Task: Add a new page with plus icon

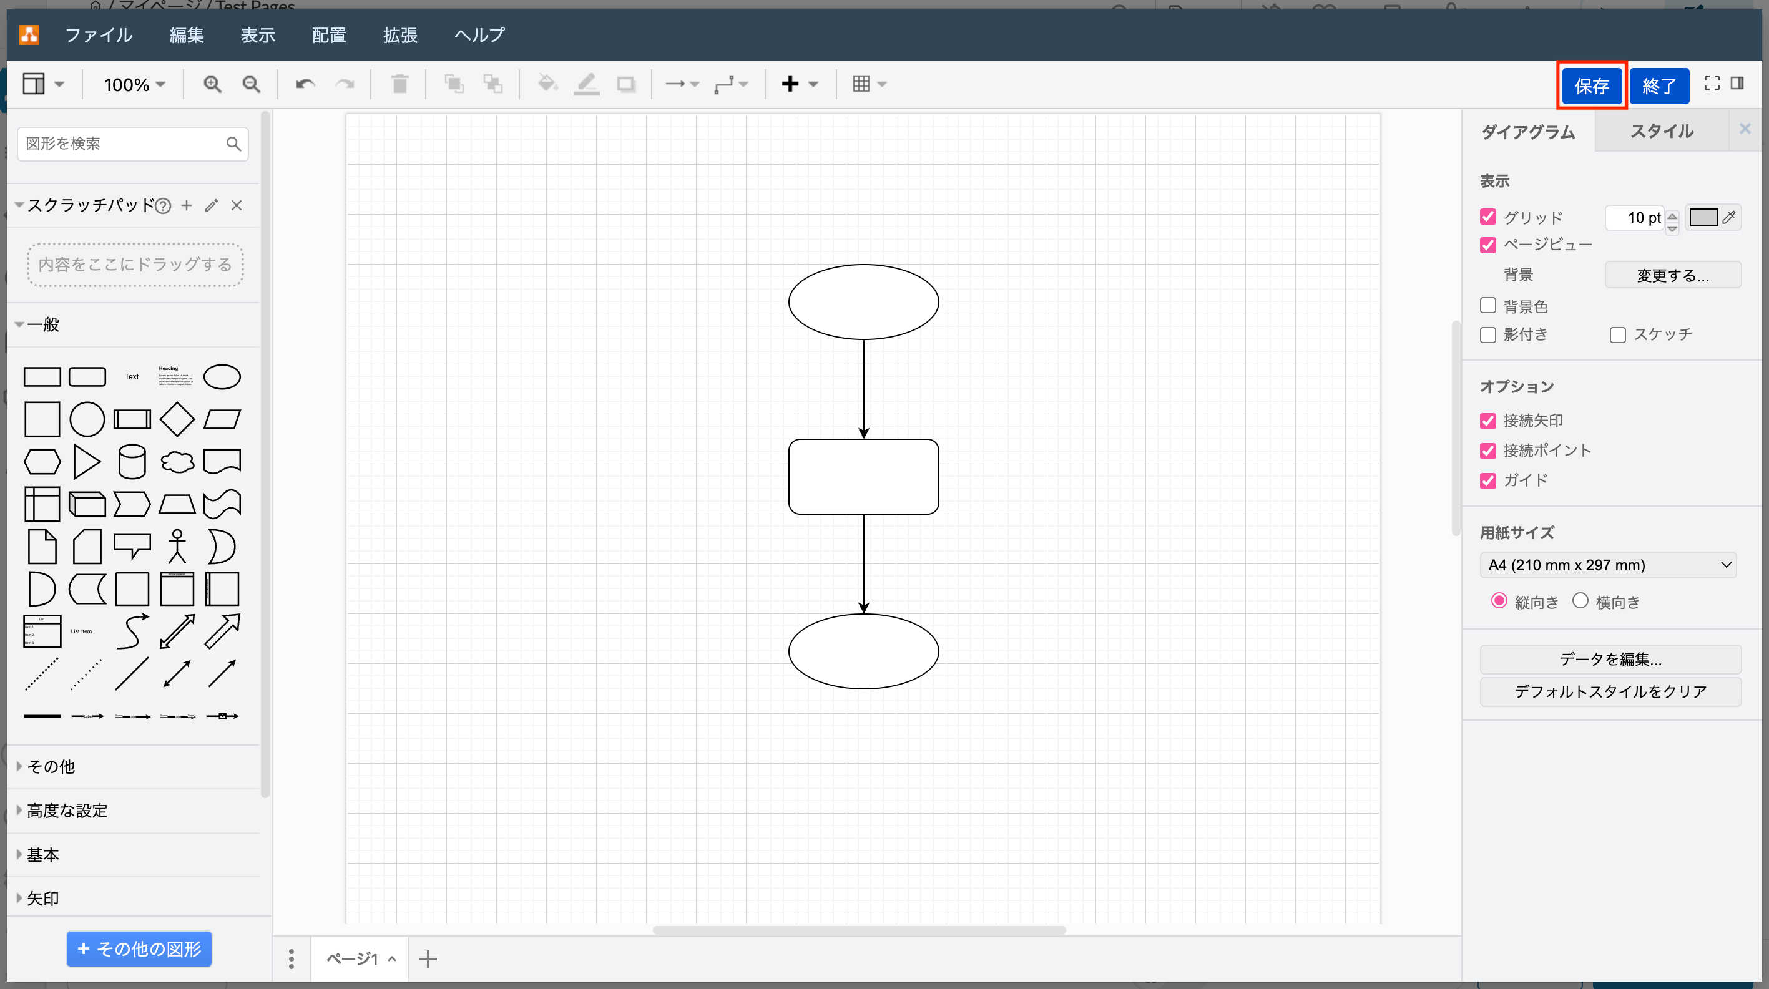Action: tap(428, 958)
